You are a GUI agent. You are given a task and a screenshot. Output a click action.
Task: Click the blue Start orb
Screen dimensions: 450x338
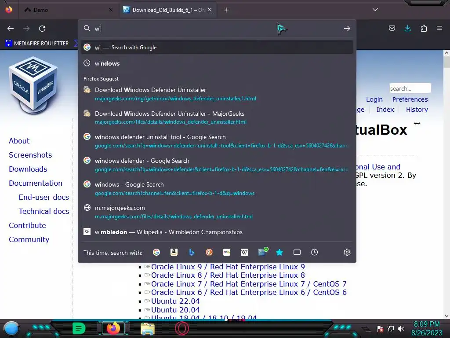pos(11,329)
